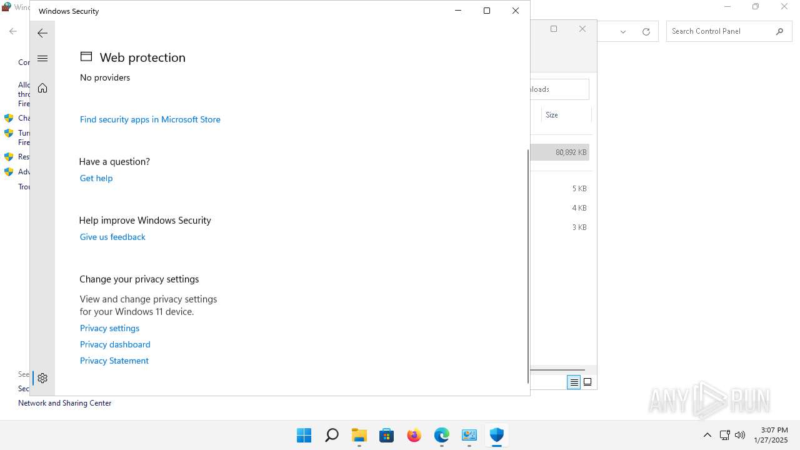Click the Windows Security vertical scrollbar

[528, 266]
